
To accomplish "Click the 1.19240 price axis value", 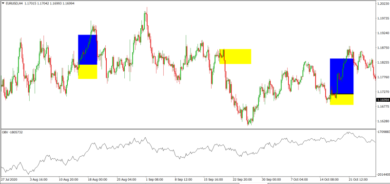I will coord(384,33).
